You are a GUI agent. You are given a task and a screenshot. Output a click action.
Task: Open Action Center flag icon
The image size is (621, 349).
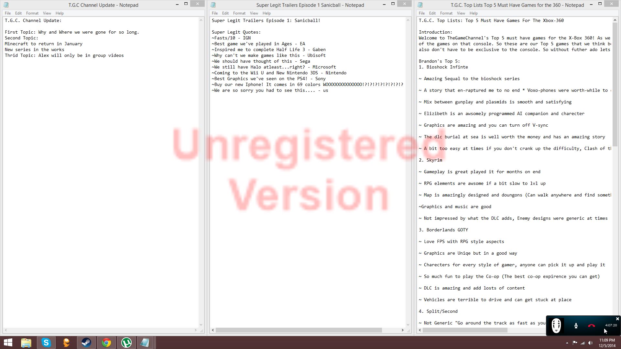[x=575, y=343]
